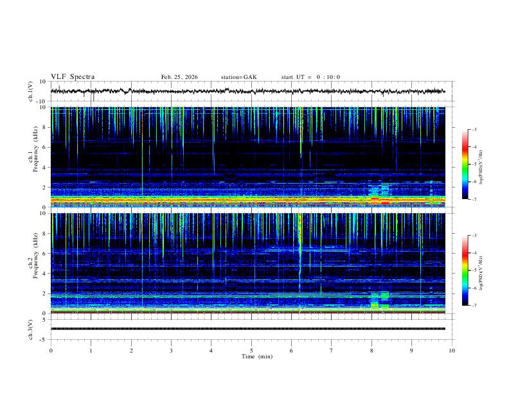Click the log(PSD) label beside ch.2 color bar
509x393 pixels.
click(x=481, y=273)
